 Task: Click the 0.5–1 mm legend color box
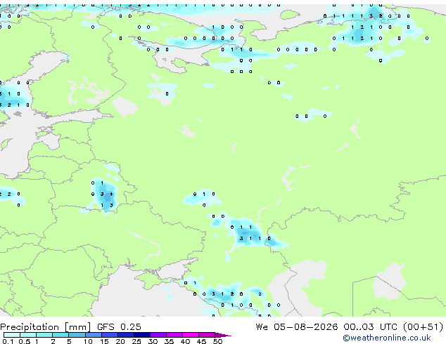coord(28,335)
